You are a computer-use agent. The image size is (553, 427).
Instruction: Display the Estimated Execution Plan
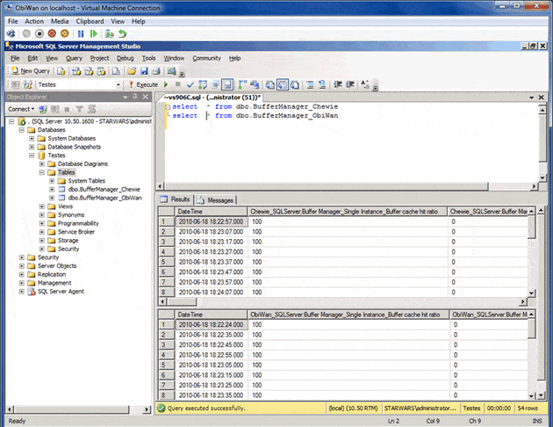tap(203, 84)
